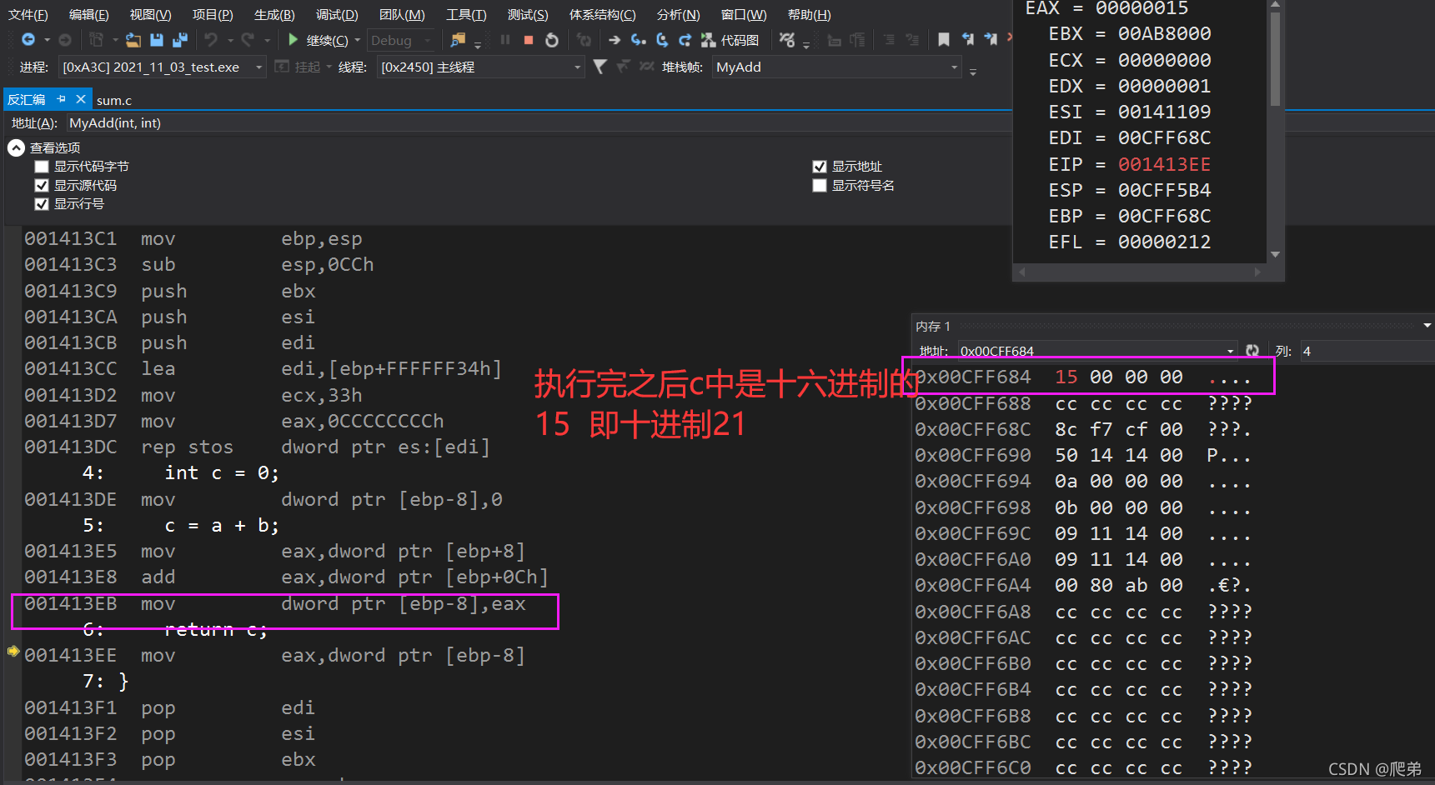Click the registers horizontal scroll right arrow
This screenshot has width=1435, height=785.
[1258, 272]
